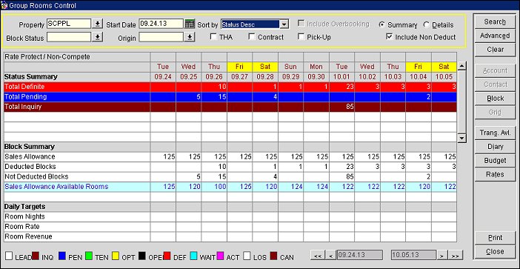Click the greyed Grid button
Image resolution: width=520 pixels, height=269 pixels.
point(495,113)
